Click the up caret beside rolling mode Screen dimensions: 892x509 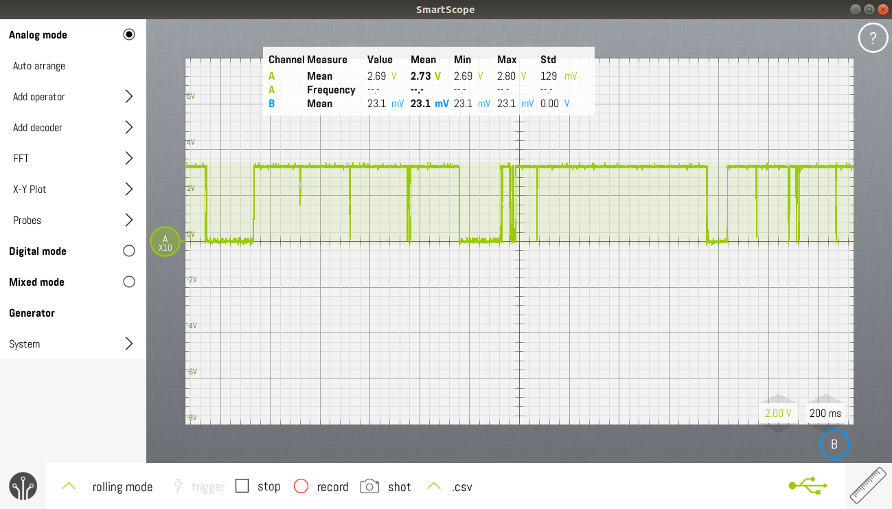(x=69, y=486)
